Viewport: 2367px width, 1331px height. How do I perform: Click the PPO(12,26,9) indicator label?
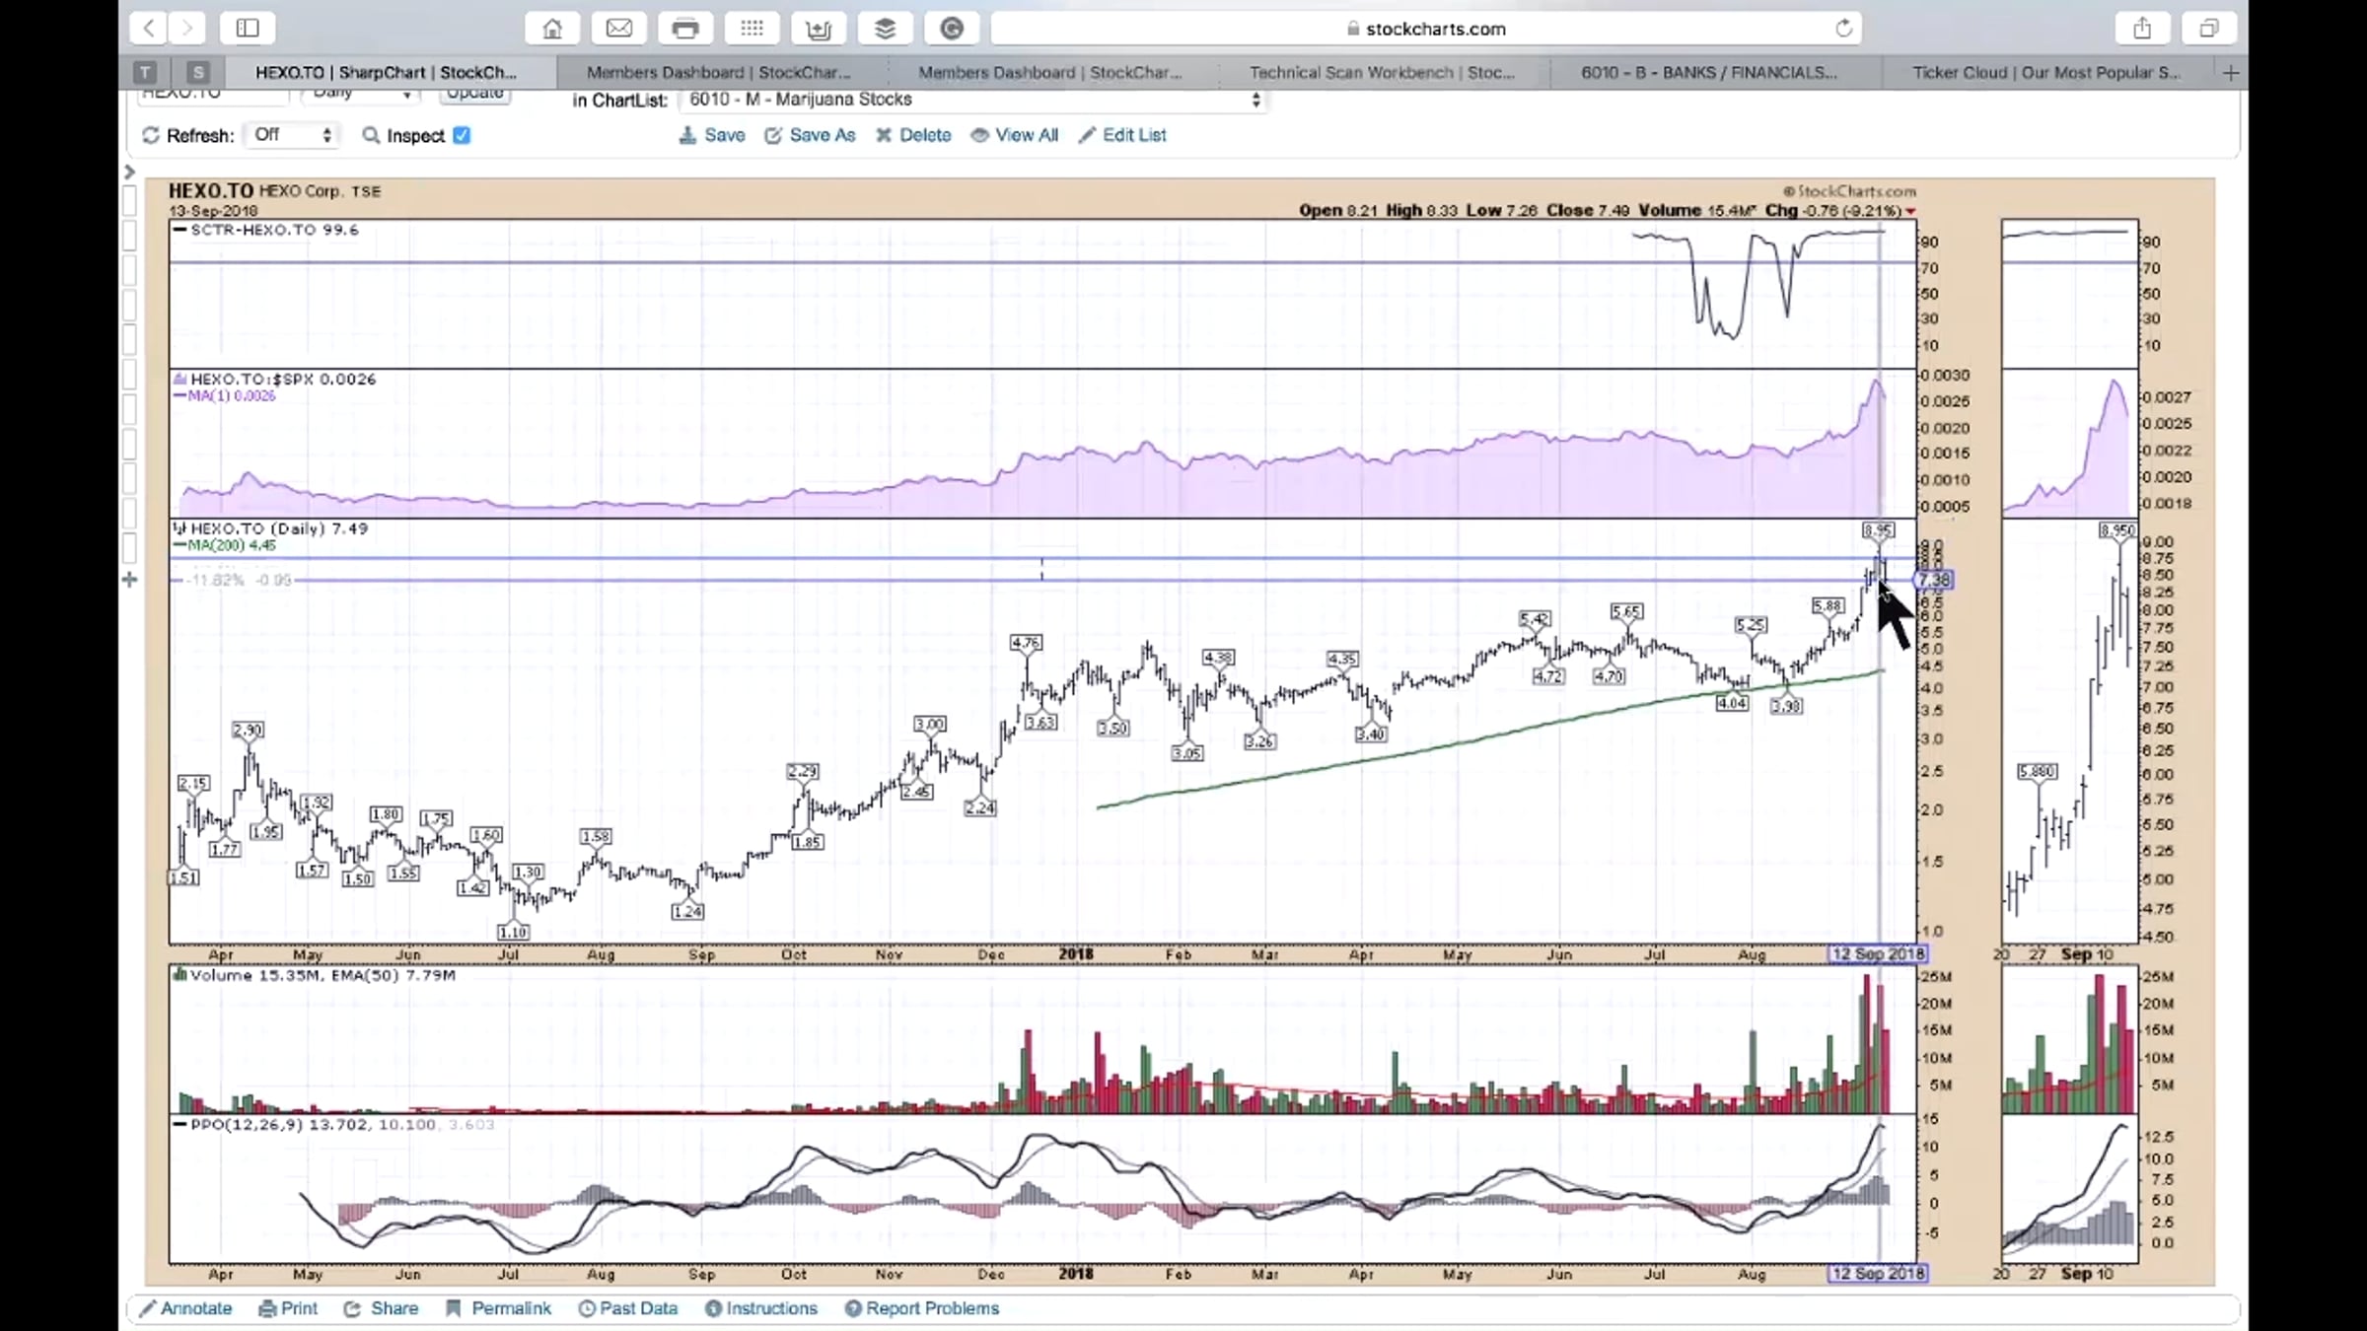tap(333, 1125)
